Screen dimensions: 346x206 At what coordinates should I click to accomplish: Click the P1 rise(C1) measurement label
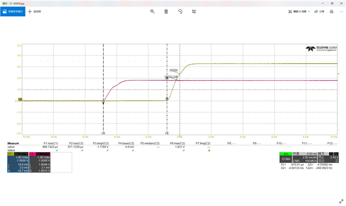click(x=51, y=143)
